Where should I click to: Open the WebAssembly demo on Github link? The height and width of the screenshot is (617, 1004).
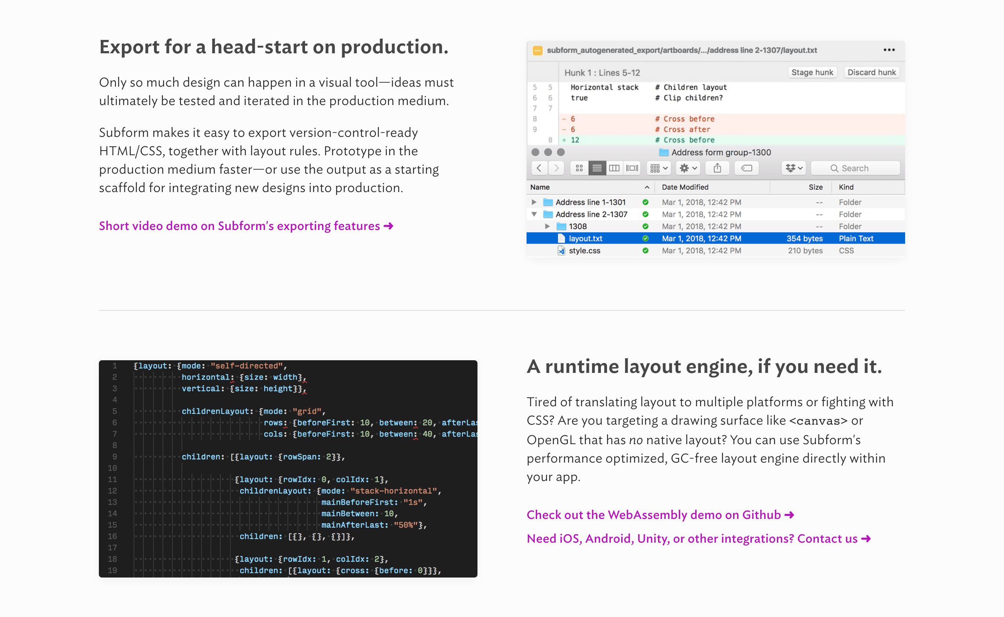[x=660, y=515]
